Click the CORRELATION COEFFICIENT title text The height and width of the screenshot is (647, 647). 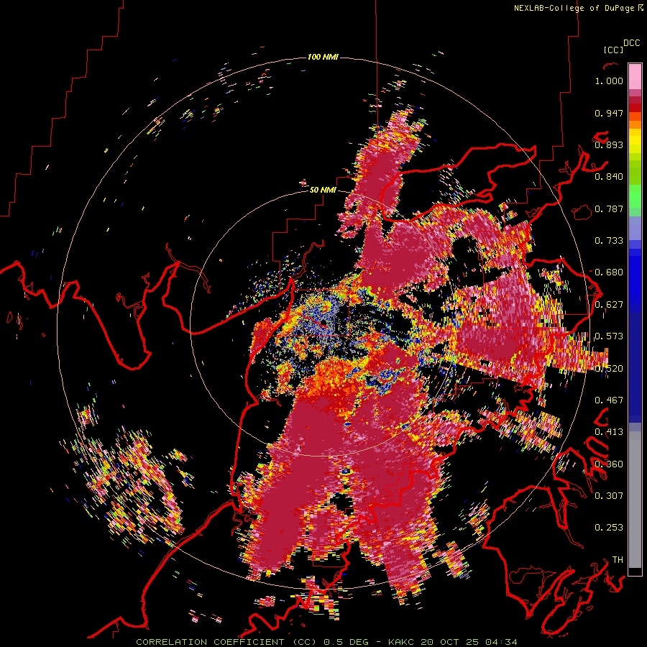[x=210, y=642]
